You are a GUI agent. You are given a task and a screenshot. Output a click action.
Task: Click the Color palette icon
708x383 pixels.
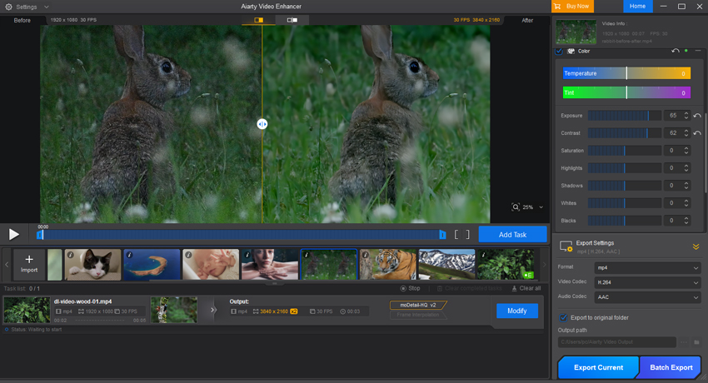pos(571,51)
